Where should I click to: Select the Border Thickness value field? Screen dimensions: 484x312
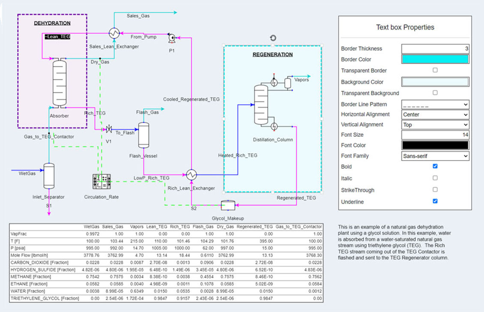point(435,48)
